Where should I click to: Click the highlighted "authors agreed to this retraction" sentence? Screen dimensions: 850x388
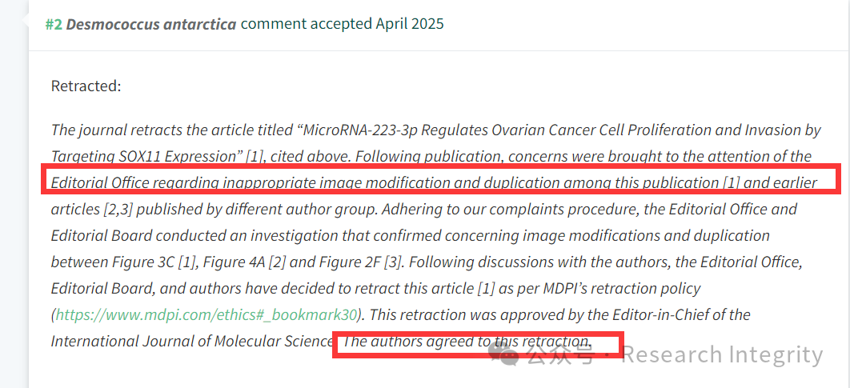(x=467, y=342)
